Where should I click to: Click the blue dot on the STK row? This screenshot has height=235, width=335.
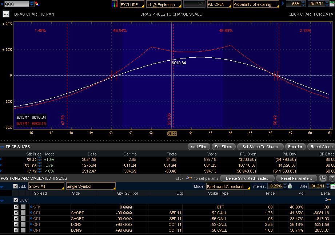[31, 207]
